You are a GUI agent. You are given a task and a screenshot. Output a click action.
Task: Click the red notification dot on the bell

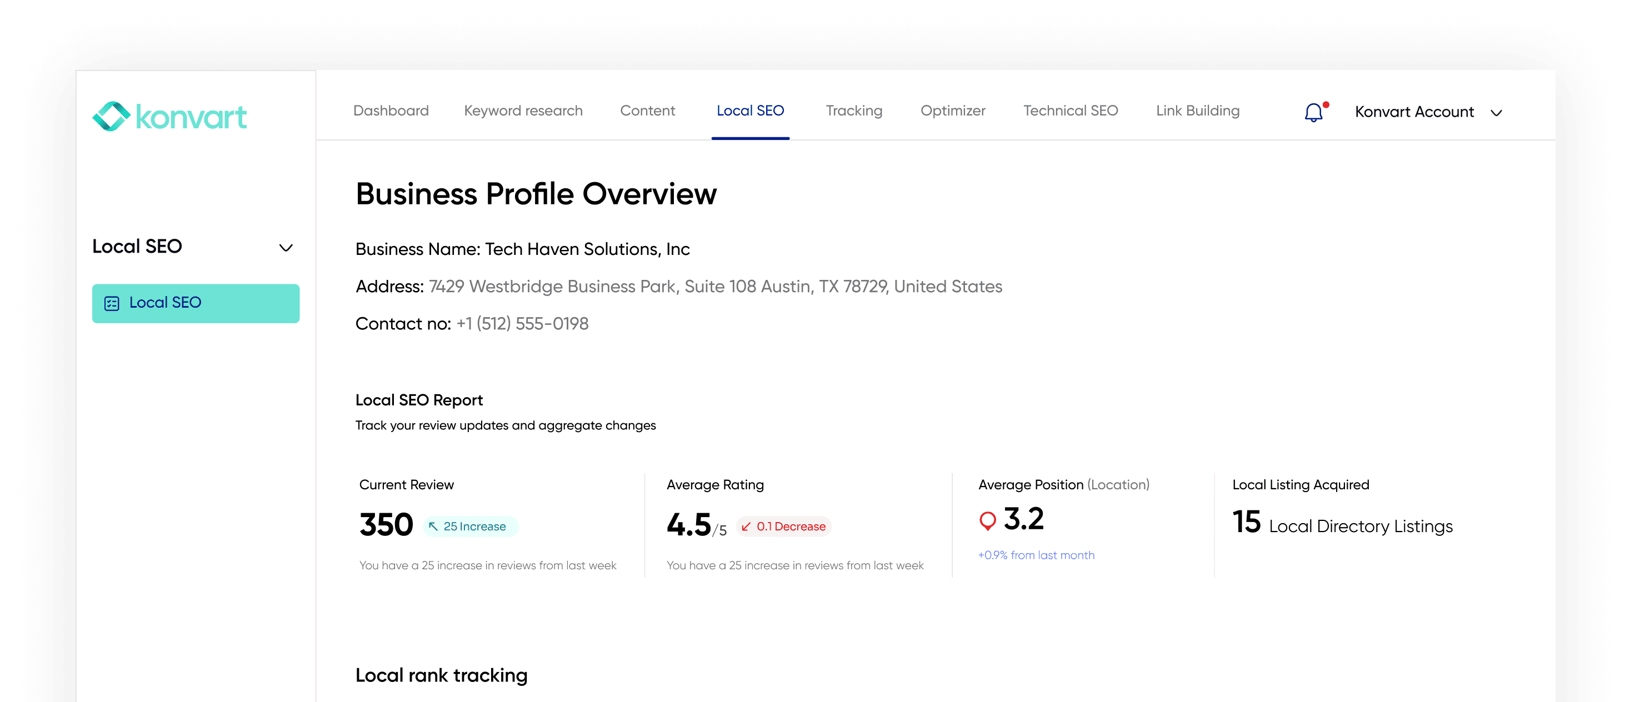(1325, 104)
